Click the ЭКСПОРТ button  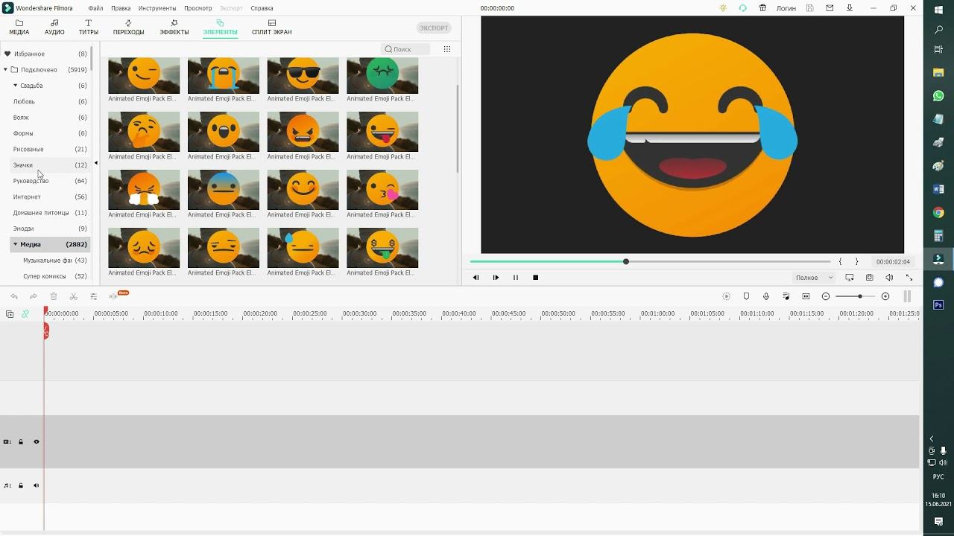[x=434, y=28]
